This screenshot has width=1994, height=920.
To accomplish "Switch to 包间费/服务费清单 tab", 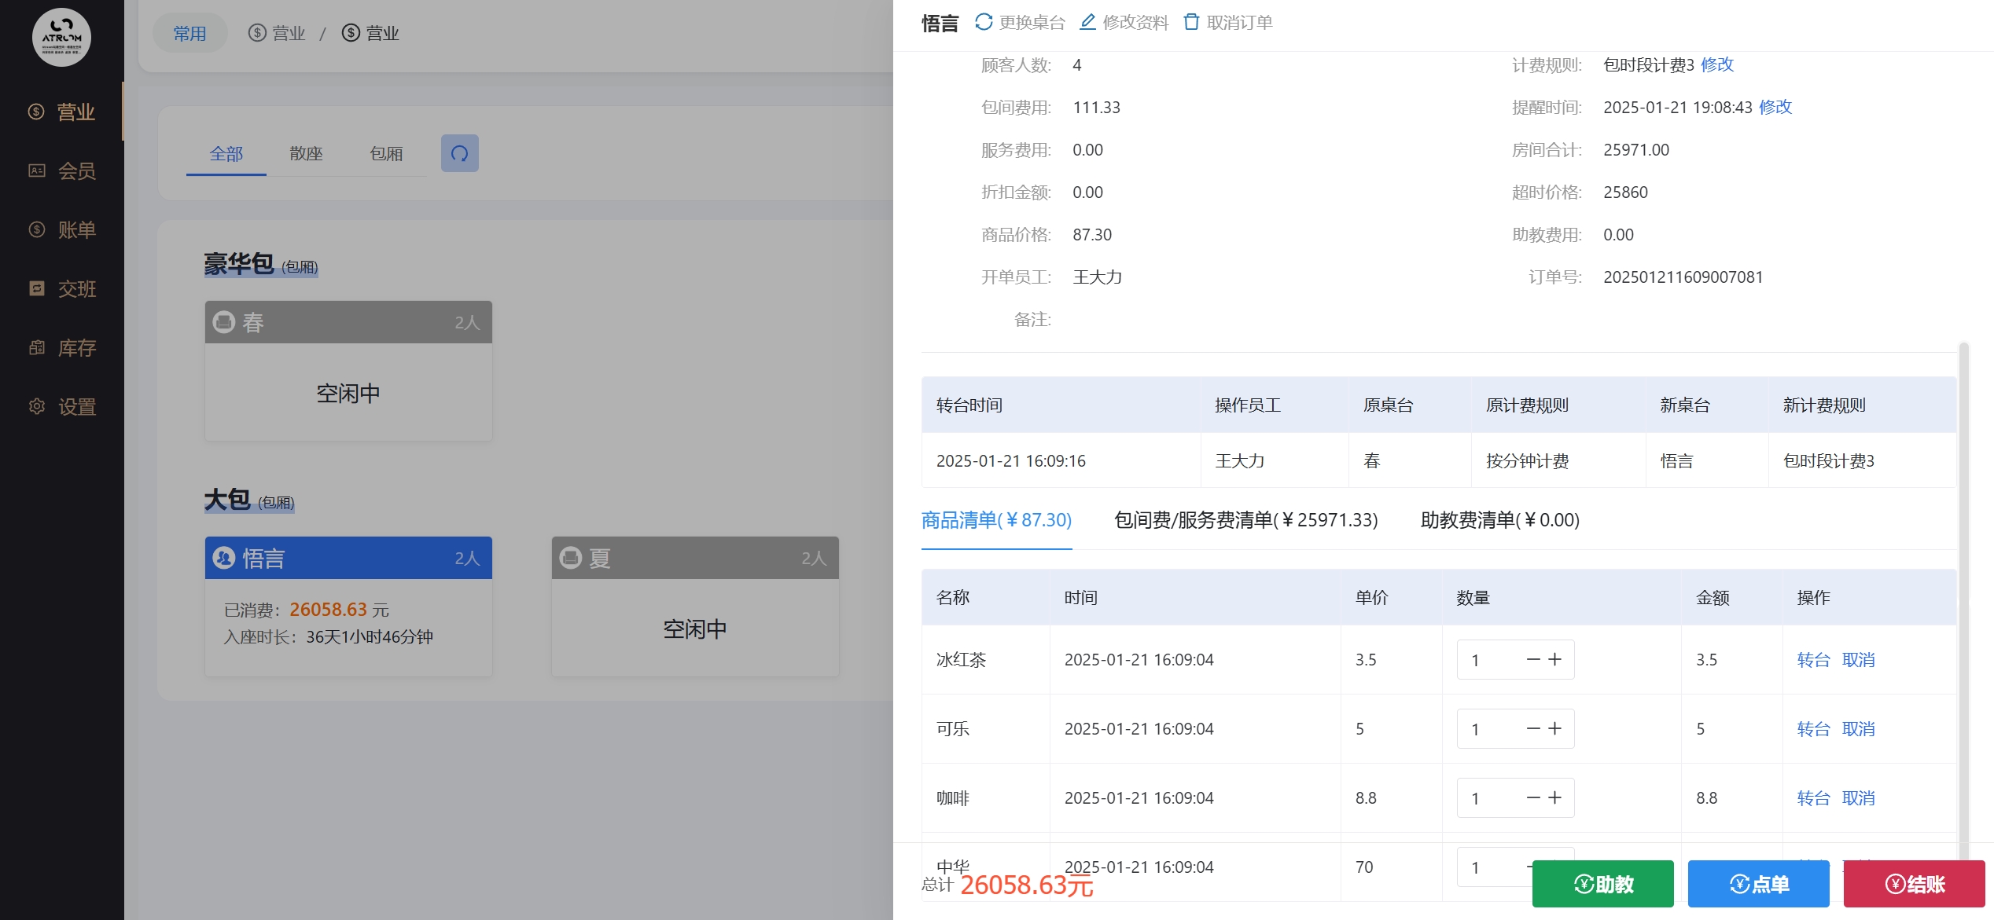I will (1245, 519).
